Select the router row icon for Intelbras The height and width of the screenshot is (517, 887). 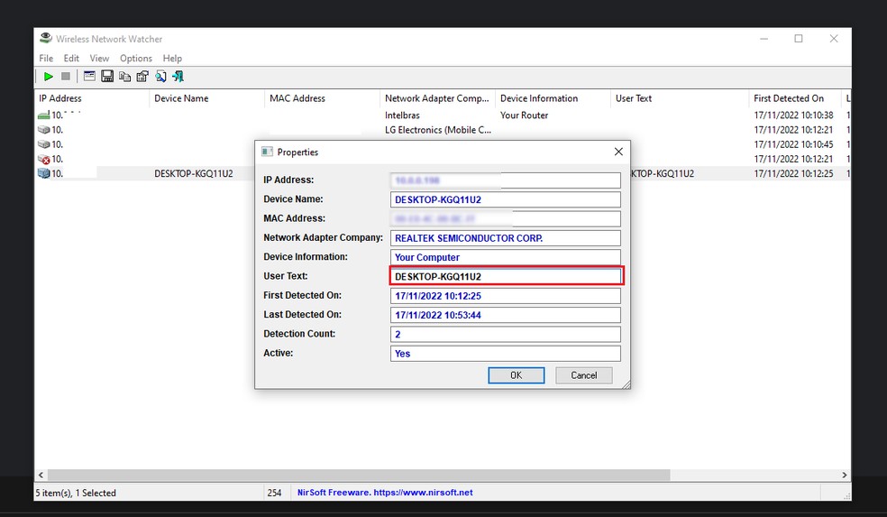(x=43, y=115)
